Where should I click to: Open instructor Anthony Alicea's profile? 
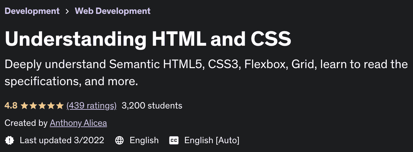click(x=78, y=123)
